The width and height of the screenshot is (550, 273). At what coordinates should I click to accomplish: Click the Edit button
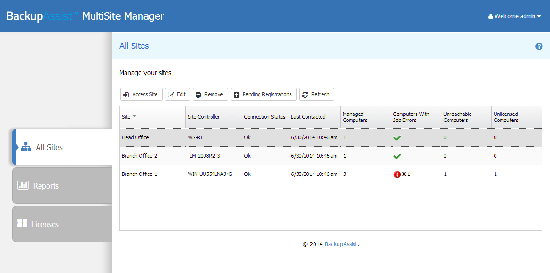pyautogui.click(x=178, y=94)
